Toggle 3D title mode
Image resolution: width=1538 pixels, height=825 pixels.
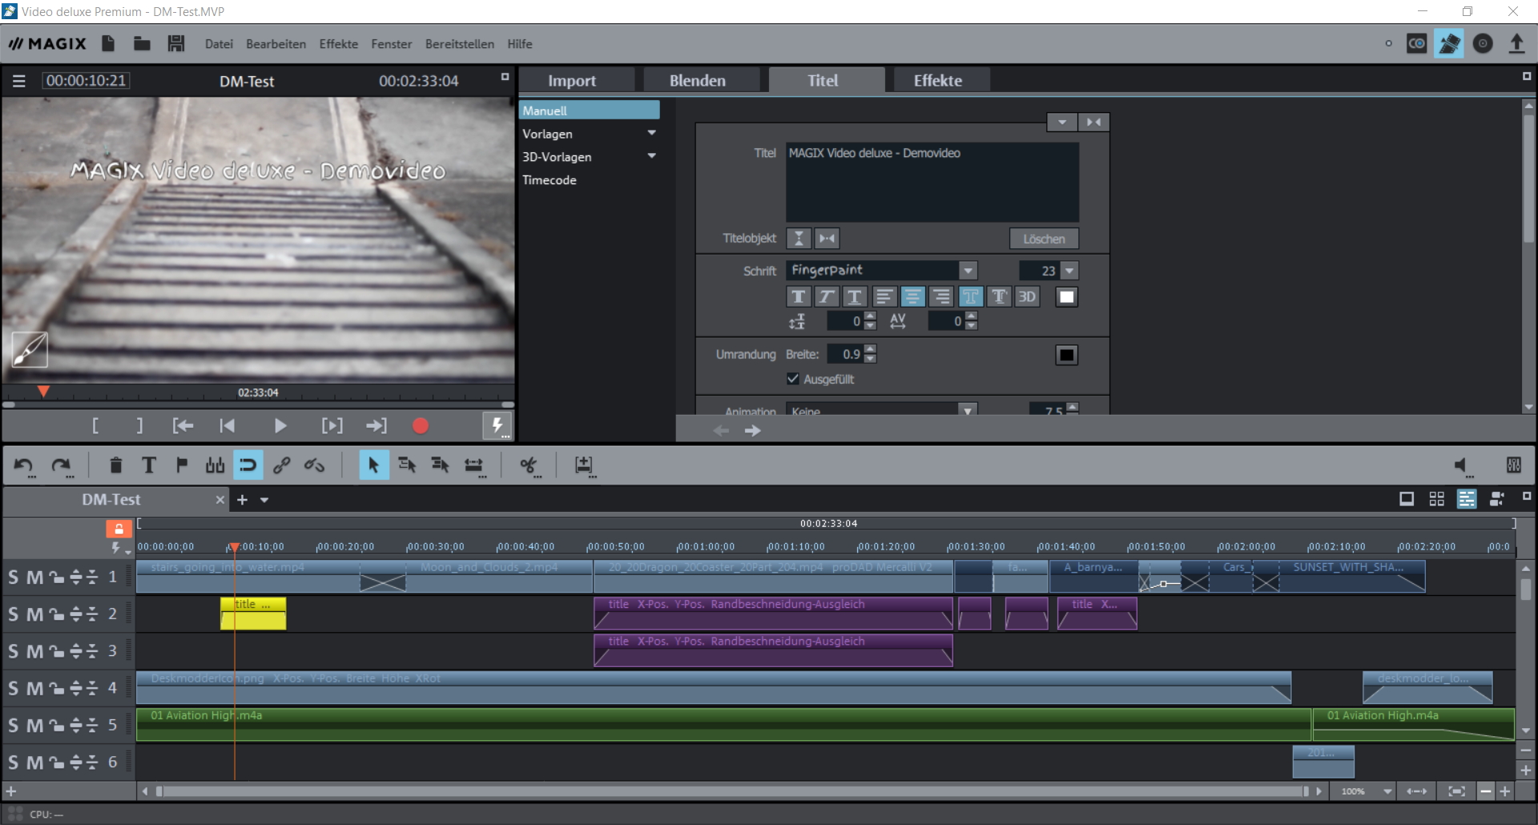pyautogui.click(x=1027, y=297)
